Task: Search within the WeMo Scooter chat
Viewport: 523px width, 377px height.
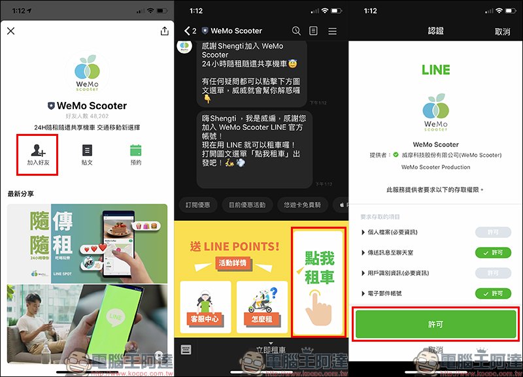Action: point(296,31)
